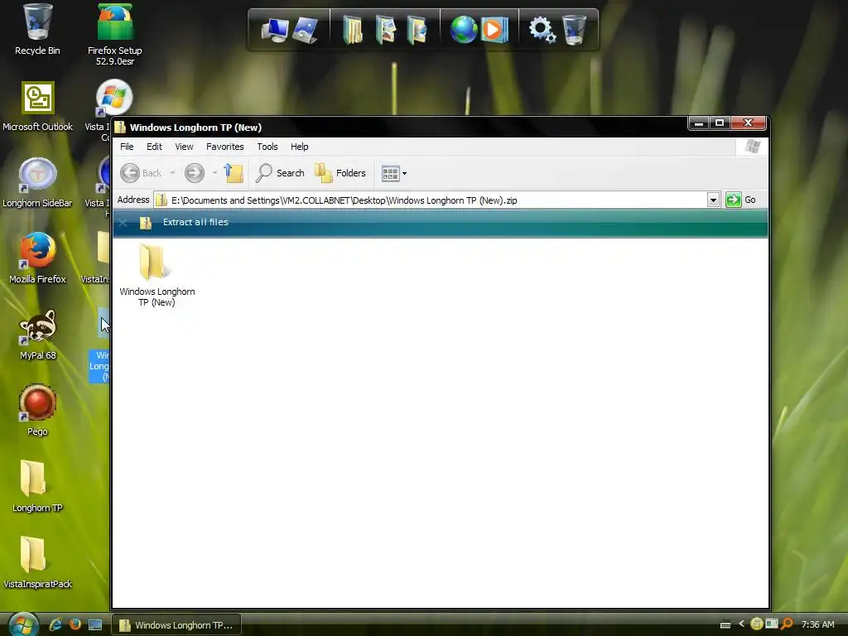Launch the globe browser icon in dock
Viewport: 848px width, 636px height.
pos(464,30)
